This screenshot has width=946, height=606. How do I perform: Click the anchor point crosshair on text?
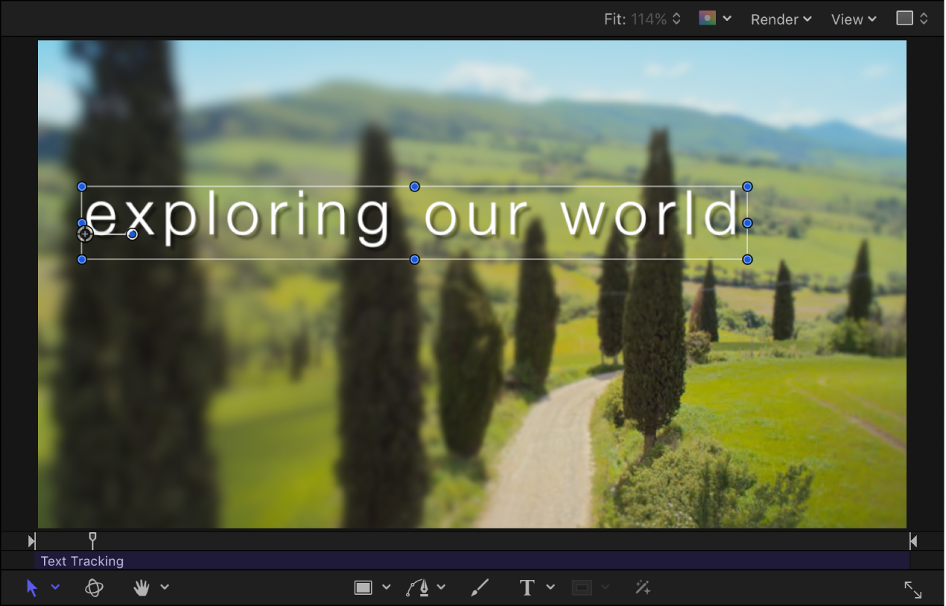(x=85, y=234)
